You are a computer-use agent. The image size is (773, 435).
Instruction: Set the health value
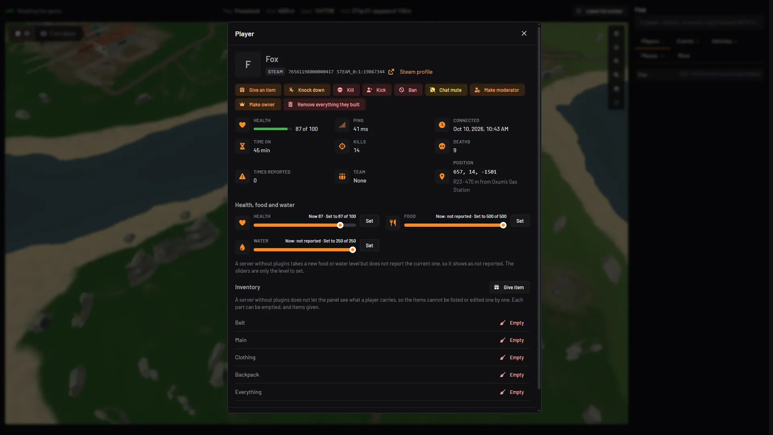pos(369,221)
